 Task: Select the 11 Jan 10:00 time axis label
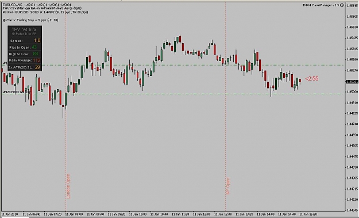(138, 215)
